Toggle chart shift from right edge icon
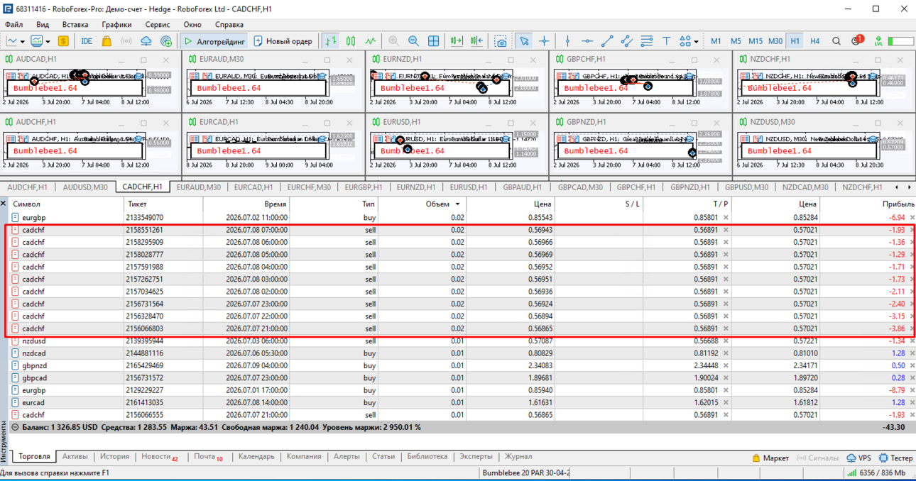 476,41
